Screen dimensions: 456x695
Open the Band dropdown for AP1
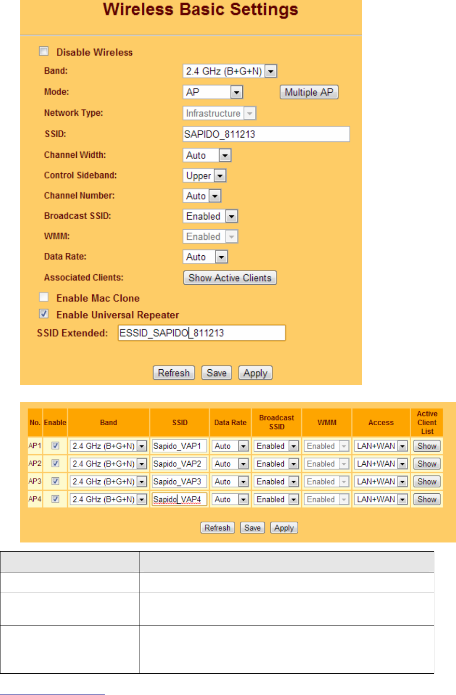coord(109,446)
